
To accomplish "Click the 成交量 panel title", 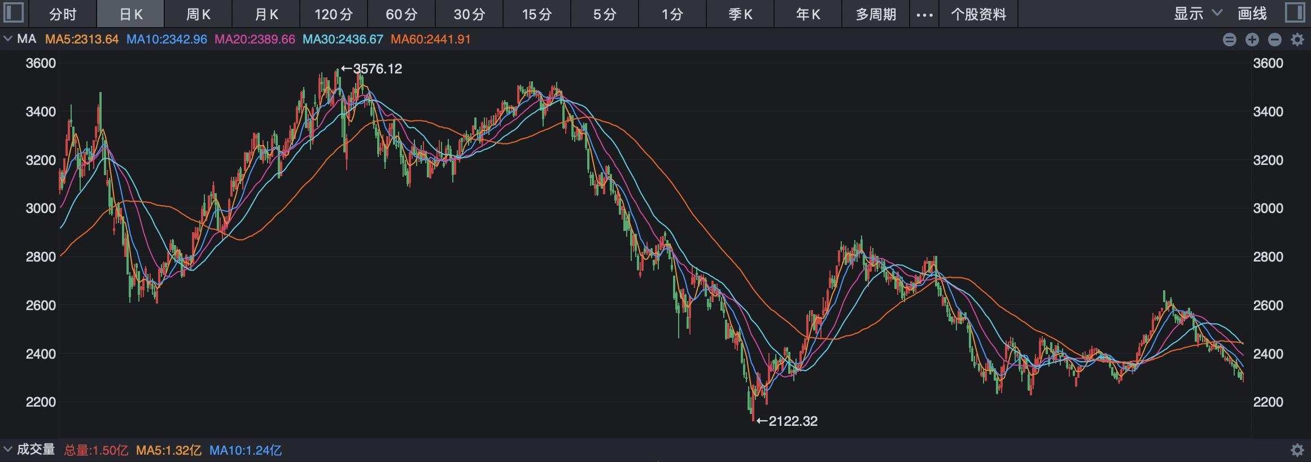I will click(x=36, y=450).
